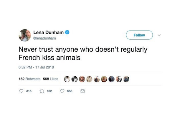Click the blue verified badge

tap(67, 32)
